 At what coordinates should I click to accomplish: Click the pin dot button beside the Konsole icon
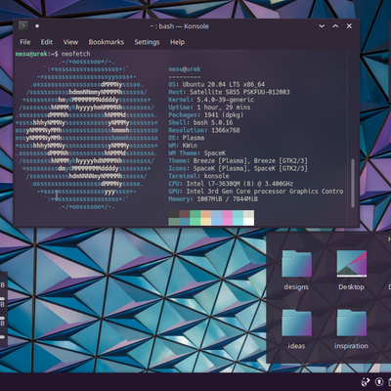[x=37, y=26]
